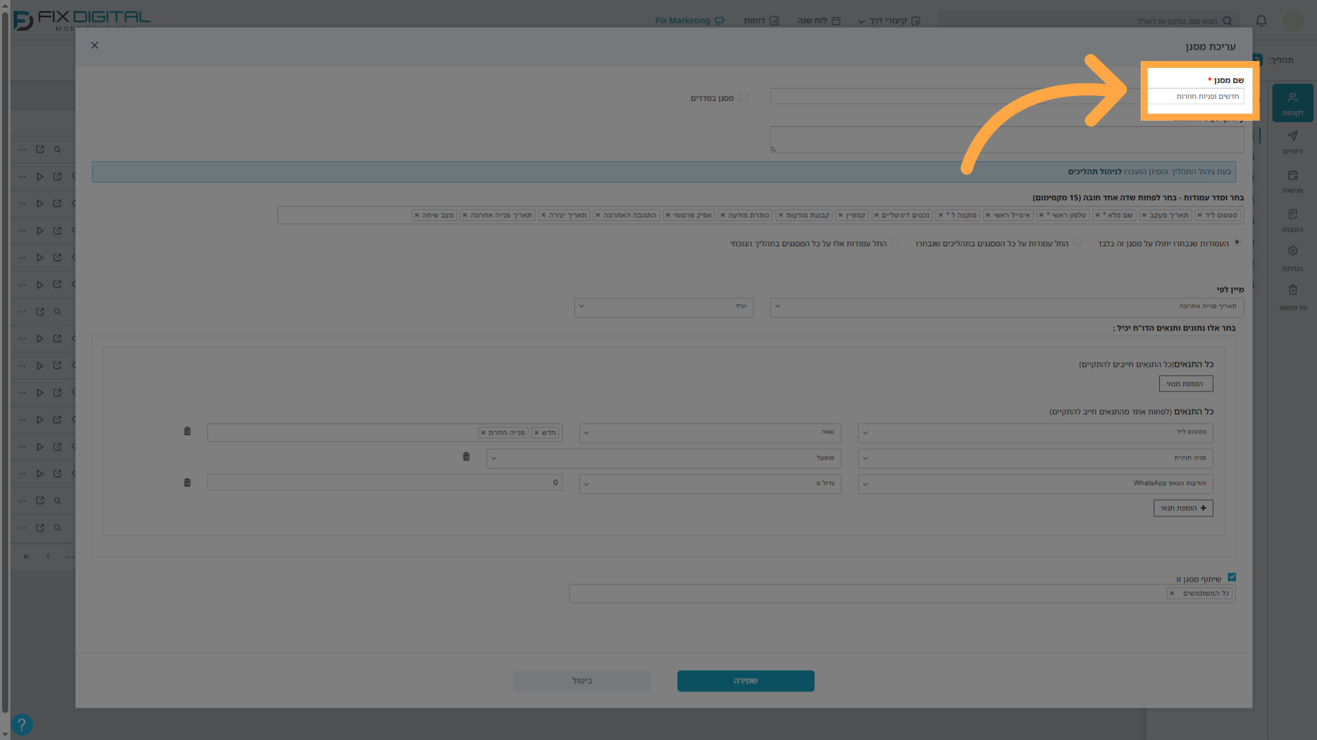Open the customers section in sidebar
This screenshot has height=740, width=1317.
pyautogui.click(x=1292, y=104)
